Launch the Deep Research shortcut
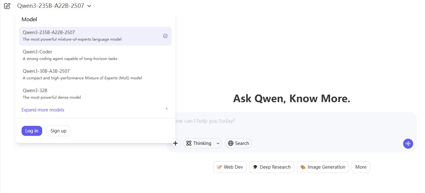The image size is (425, 193). pos(272,167)
